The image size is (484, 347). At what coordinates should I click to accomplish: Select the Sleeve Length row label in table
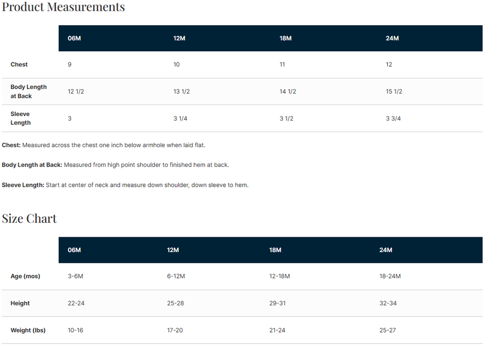tap(20, 119)
